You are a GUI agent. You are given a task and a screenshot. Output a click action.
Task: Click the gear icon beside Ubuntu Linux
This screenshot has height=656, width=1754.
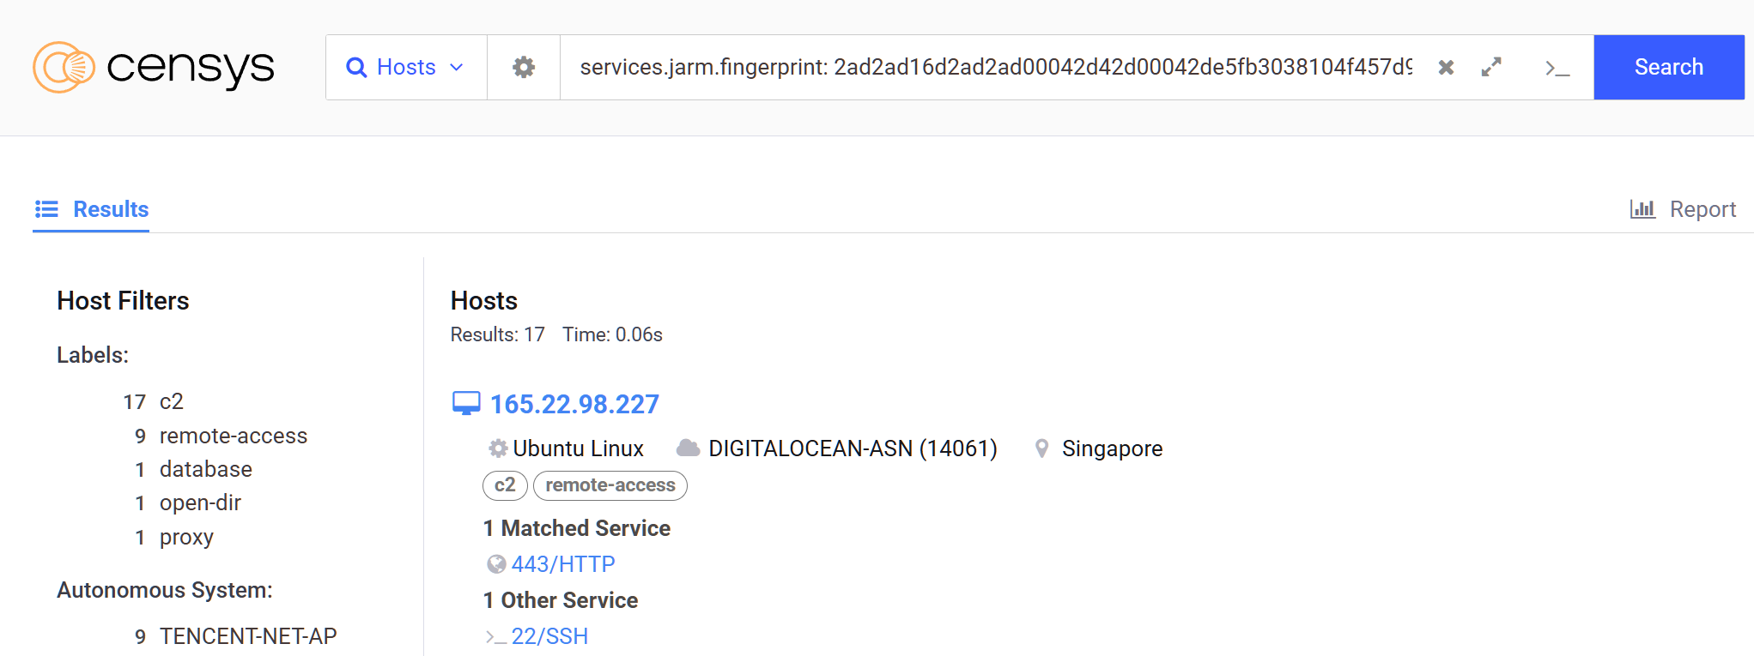pos(498,448)
